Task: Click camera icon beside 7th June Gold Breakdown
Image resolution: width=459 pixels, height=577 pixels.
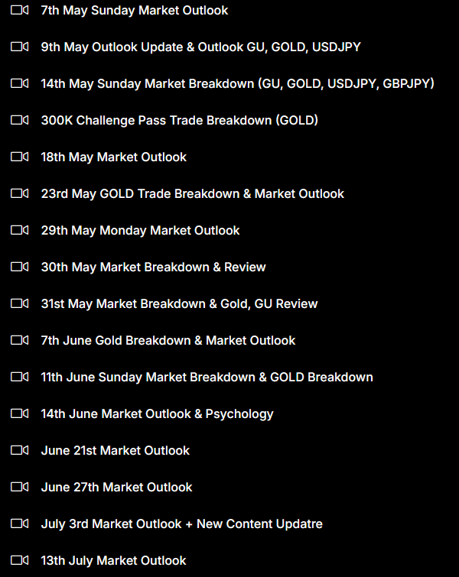Action: (x=19, y=341)
